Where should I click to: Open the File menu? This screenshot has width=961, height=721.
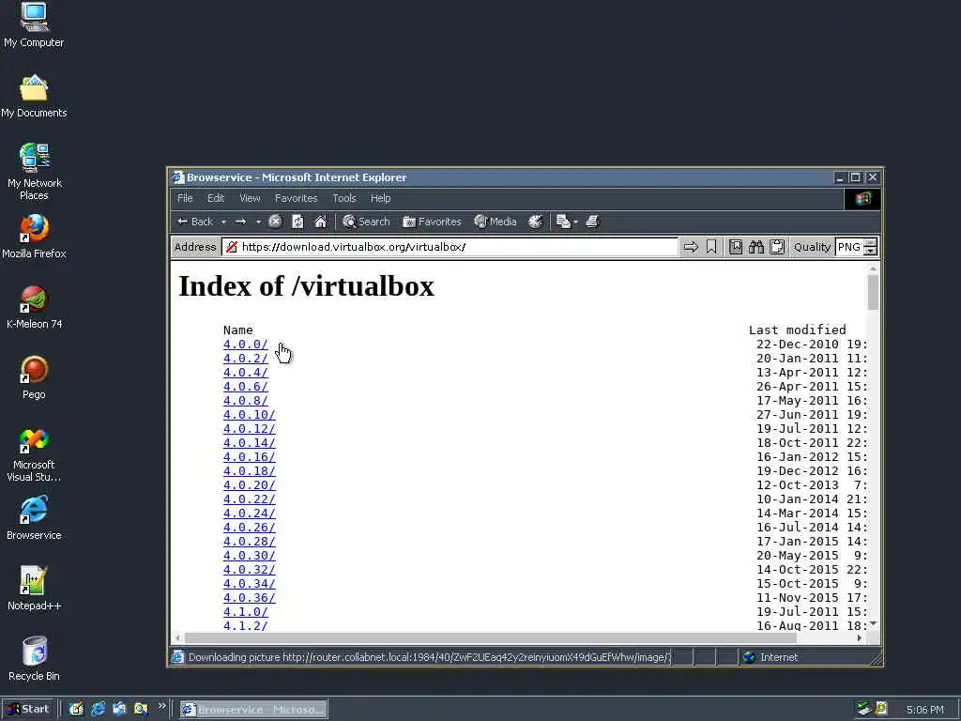pos(185,198)
